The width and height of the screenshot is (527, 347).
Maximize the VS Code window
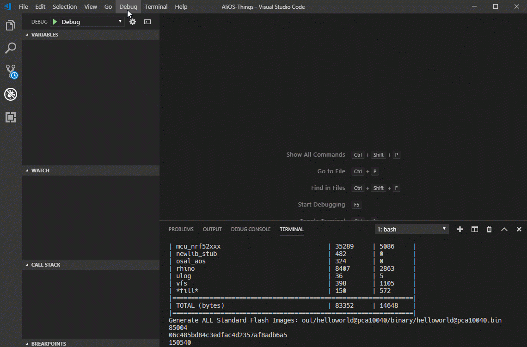coord(496,6)
